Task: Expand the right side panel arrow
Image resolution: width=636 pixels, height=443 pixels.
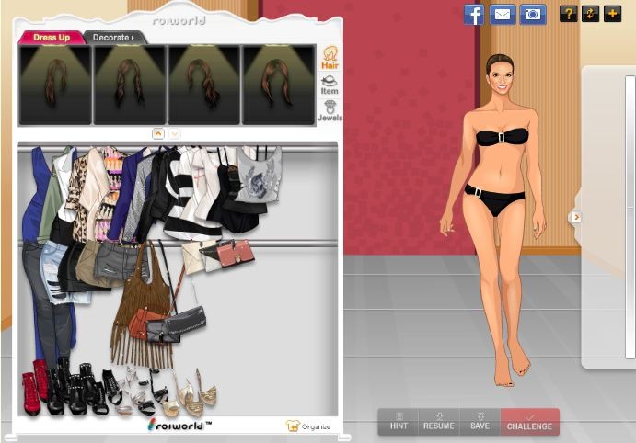Action: [576, 217]
